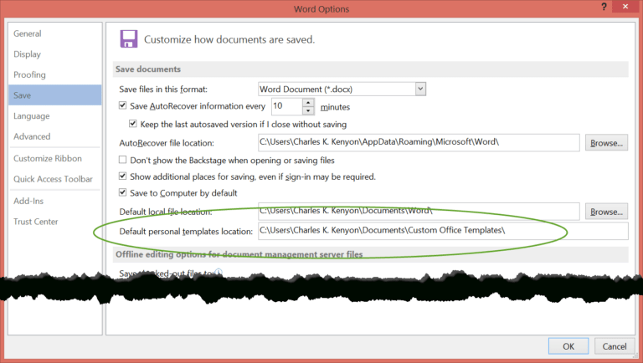Confirm the dialog with OK
Viewport: 643px width, 363px height.
click(568, 346)
